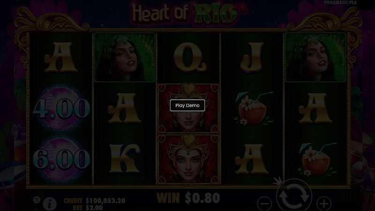Screen dimensions: 375x211
Task: Click the K symbol on reel two
Action: click(124, 158)
